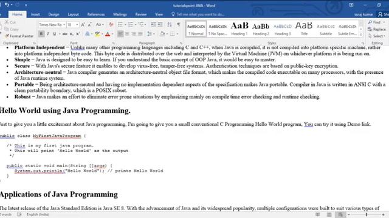Click the Borders icon
The height and width of the screenshot is (218, 389).
point(173,34)
